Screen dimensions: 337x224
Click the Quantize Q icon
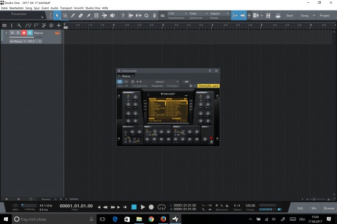pos(147,16)
